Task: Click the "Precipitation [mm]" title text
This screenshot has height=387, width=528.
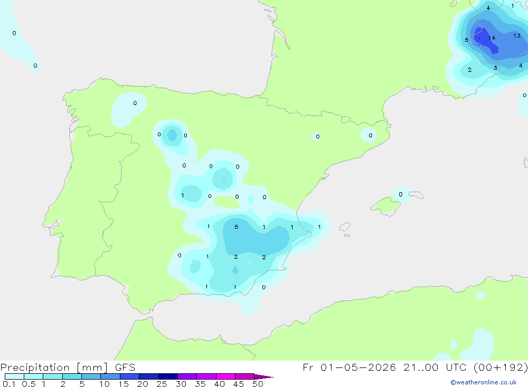Action: (54, 367)
